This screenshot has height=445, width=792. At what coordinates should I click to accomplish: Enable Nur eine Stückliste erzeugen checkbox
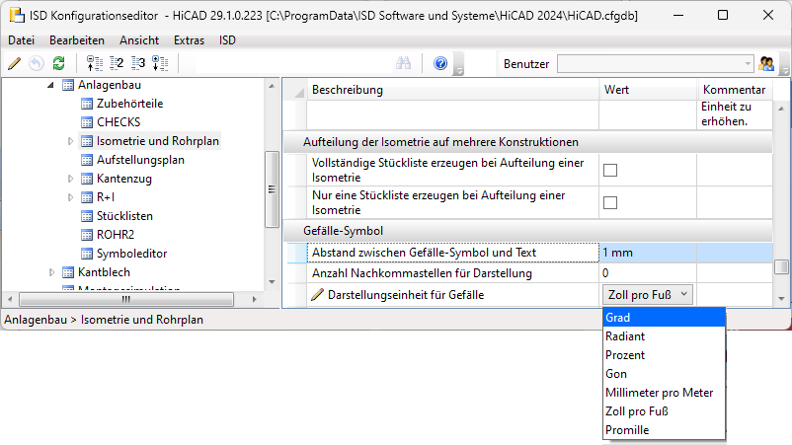pos(610,203)
